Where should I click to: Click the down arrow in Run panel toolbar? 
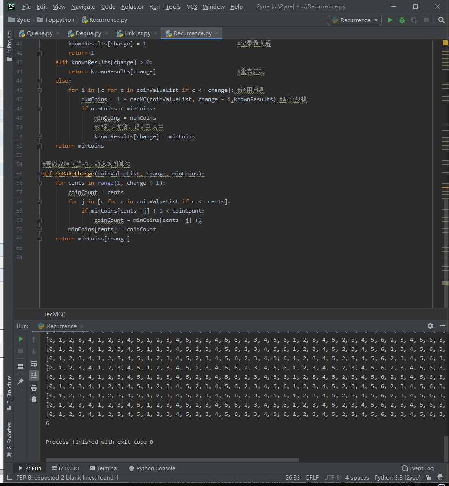(x=34, y=351)
